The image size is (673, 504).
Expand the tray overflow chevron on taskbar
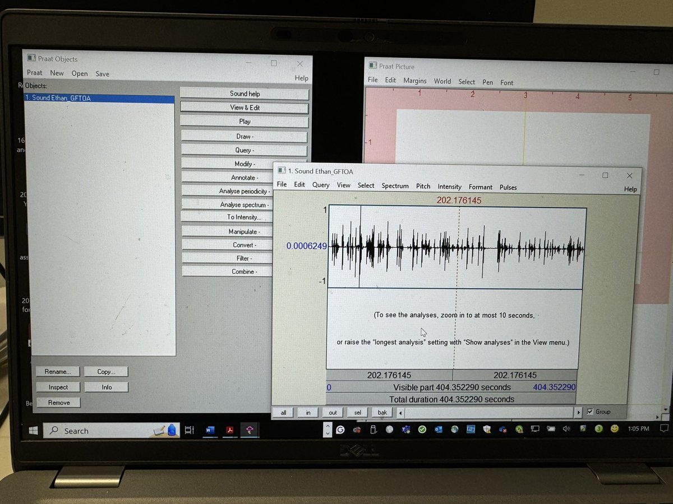point(328,430)
